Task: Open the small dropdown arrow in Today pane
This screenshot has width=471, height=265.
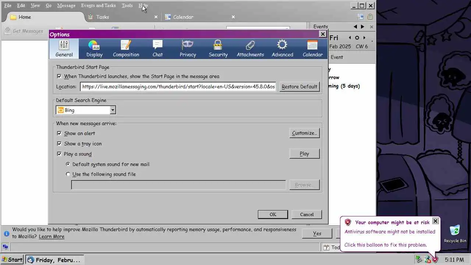Action: [x=372, y=40]
